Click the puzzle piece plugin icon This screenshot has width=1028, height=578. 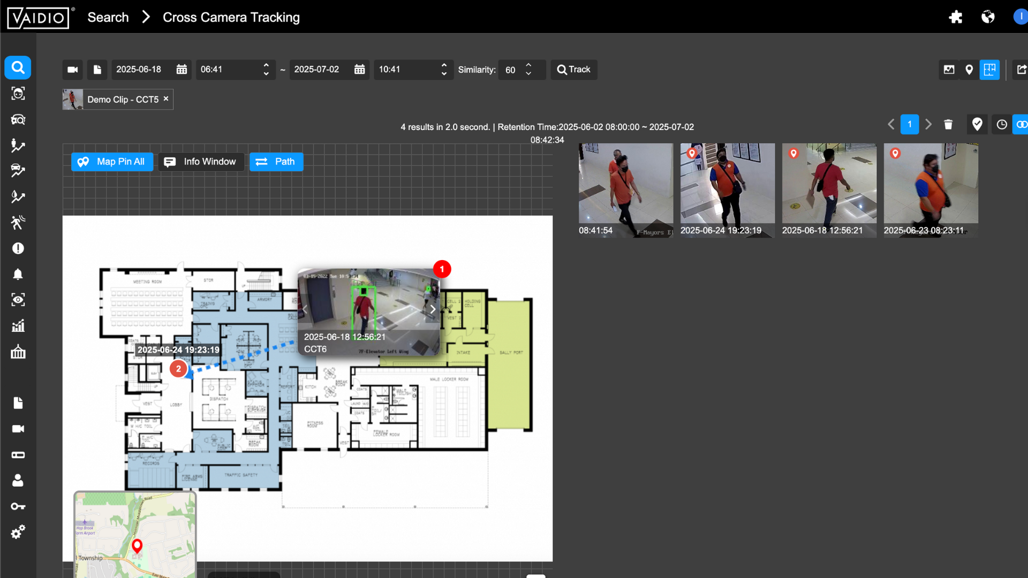[956, 17]
